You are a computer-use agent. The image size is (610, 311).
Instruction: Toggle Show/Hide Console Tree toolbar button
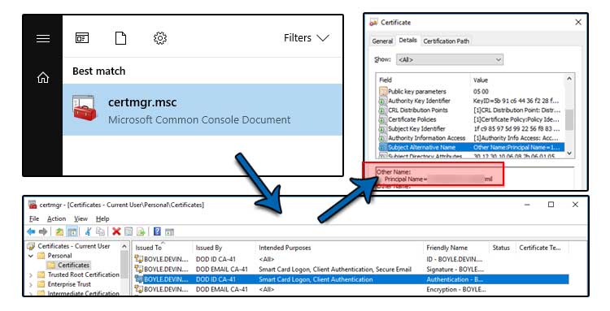[x=72, y=231]
